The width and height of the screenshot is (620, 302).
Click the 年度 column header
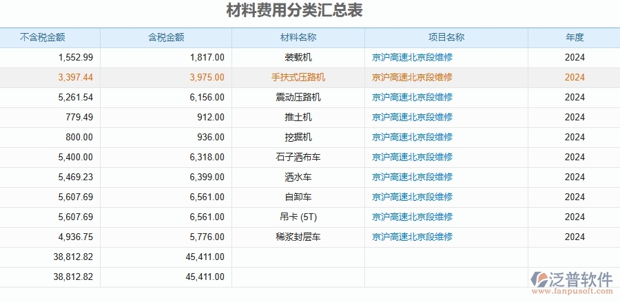click(574, 38)
